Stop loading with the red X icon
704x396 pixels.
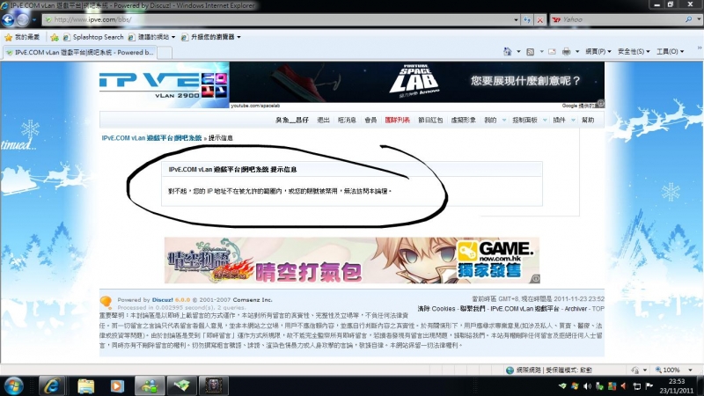point(540,19)
